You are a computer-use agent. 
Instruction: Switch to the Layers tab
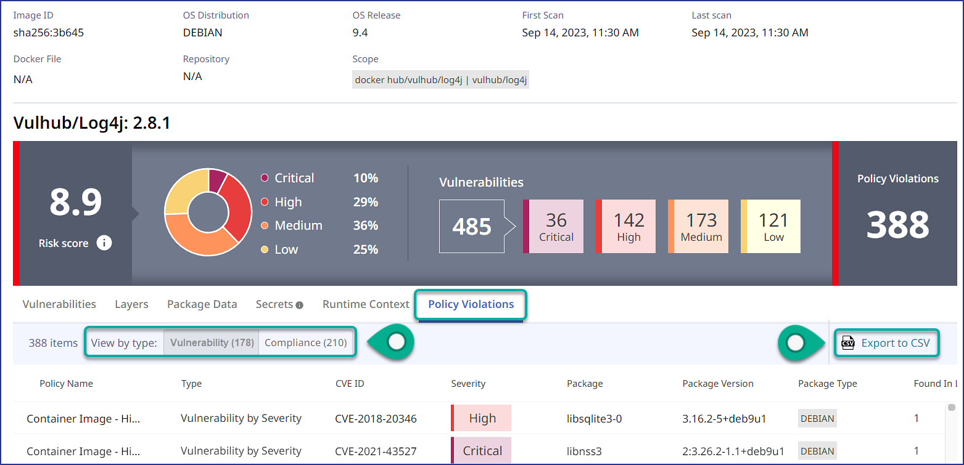(131, 304)
